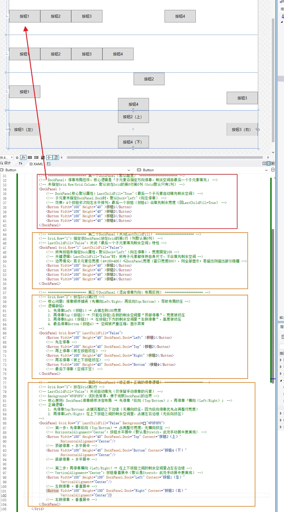Click highlighted Button tag on line 101
The width and height of the screenshot is (284, 512).
[53, 491]
